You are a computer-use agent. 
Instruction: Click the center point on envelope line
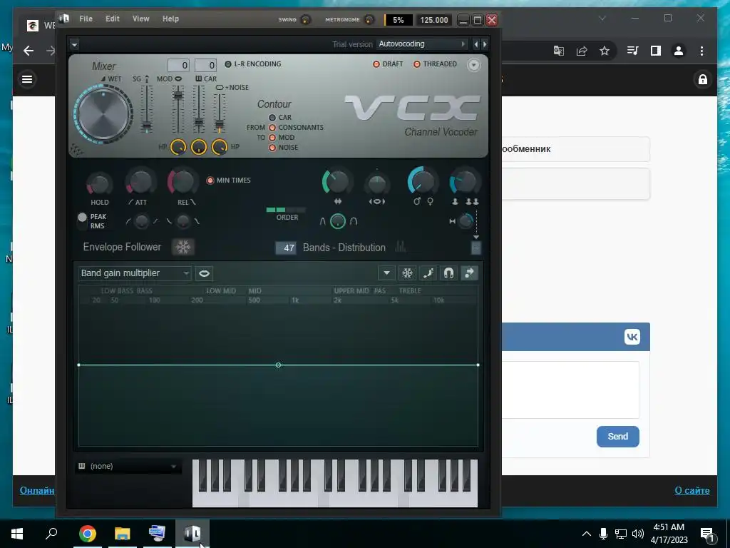279,365
